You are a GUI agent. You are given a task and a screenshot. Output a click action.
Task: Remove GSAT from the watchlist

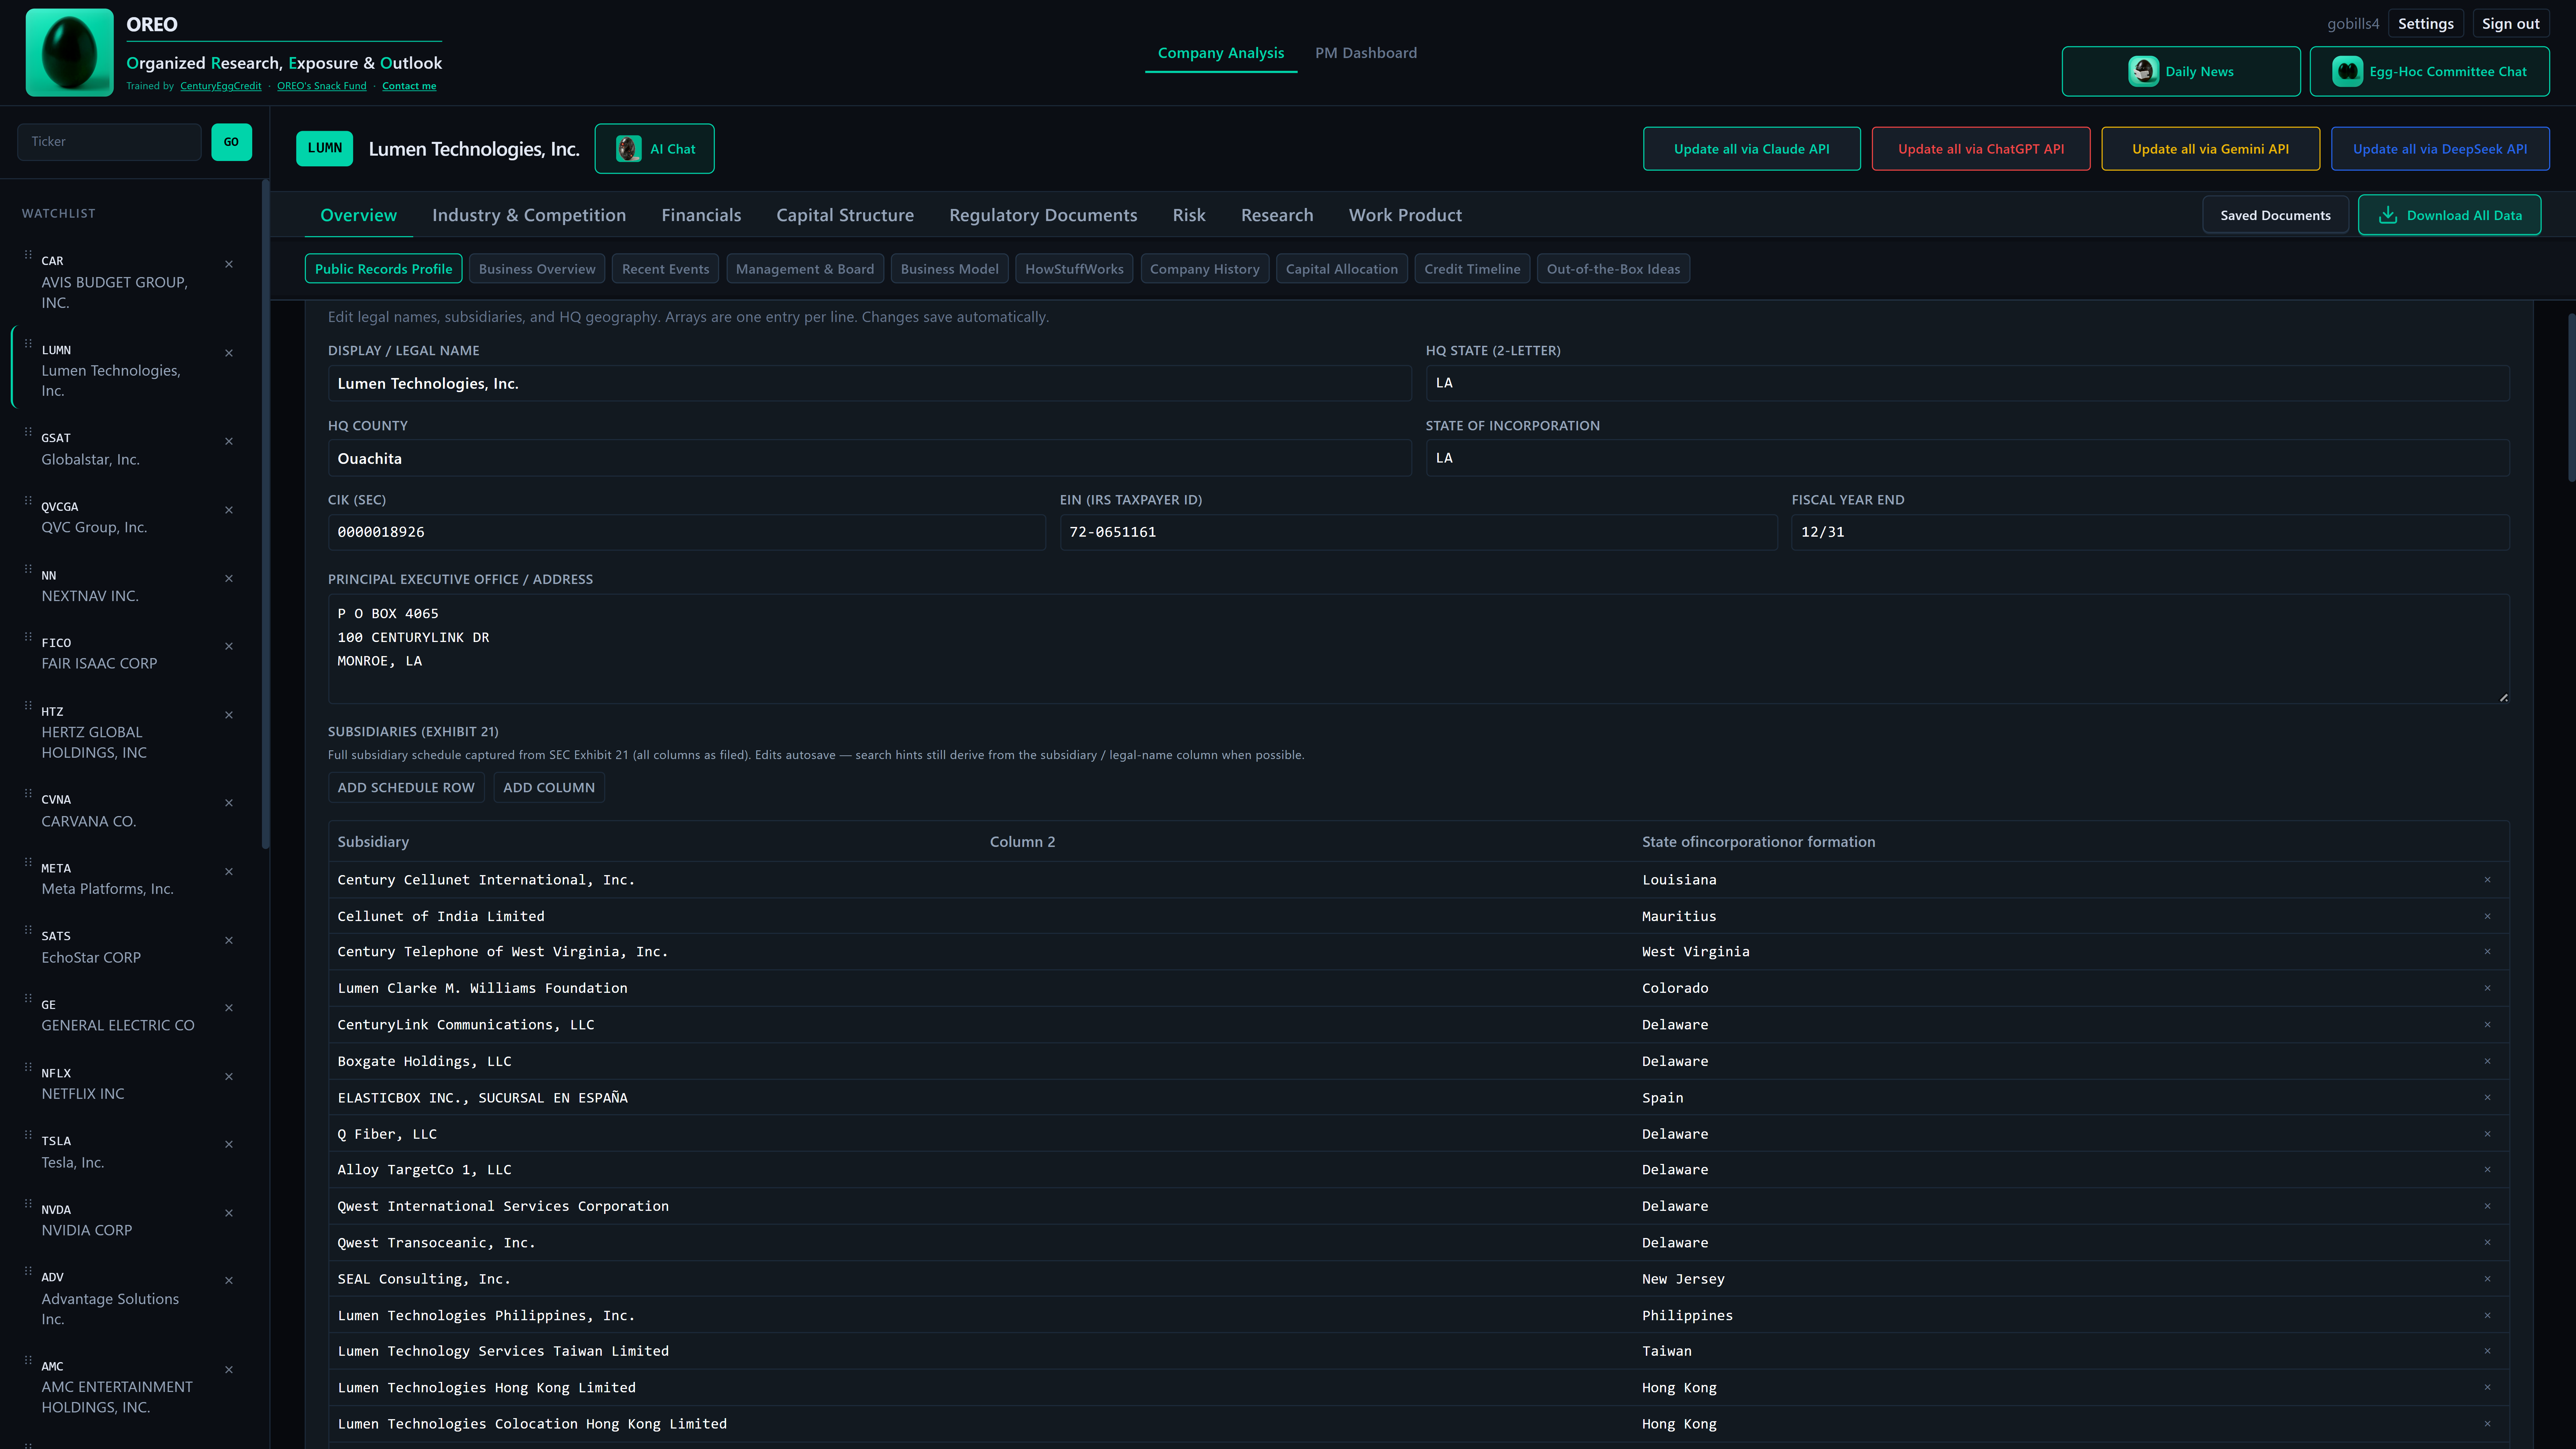(229, 441)
